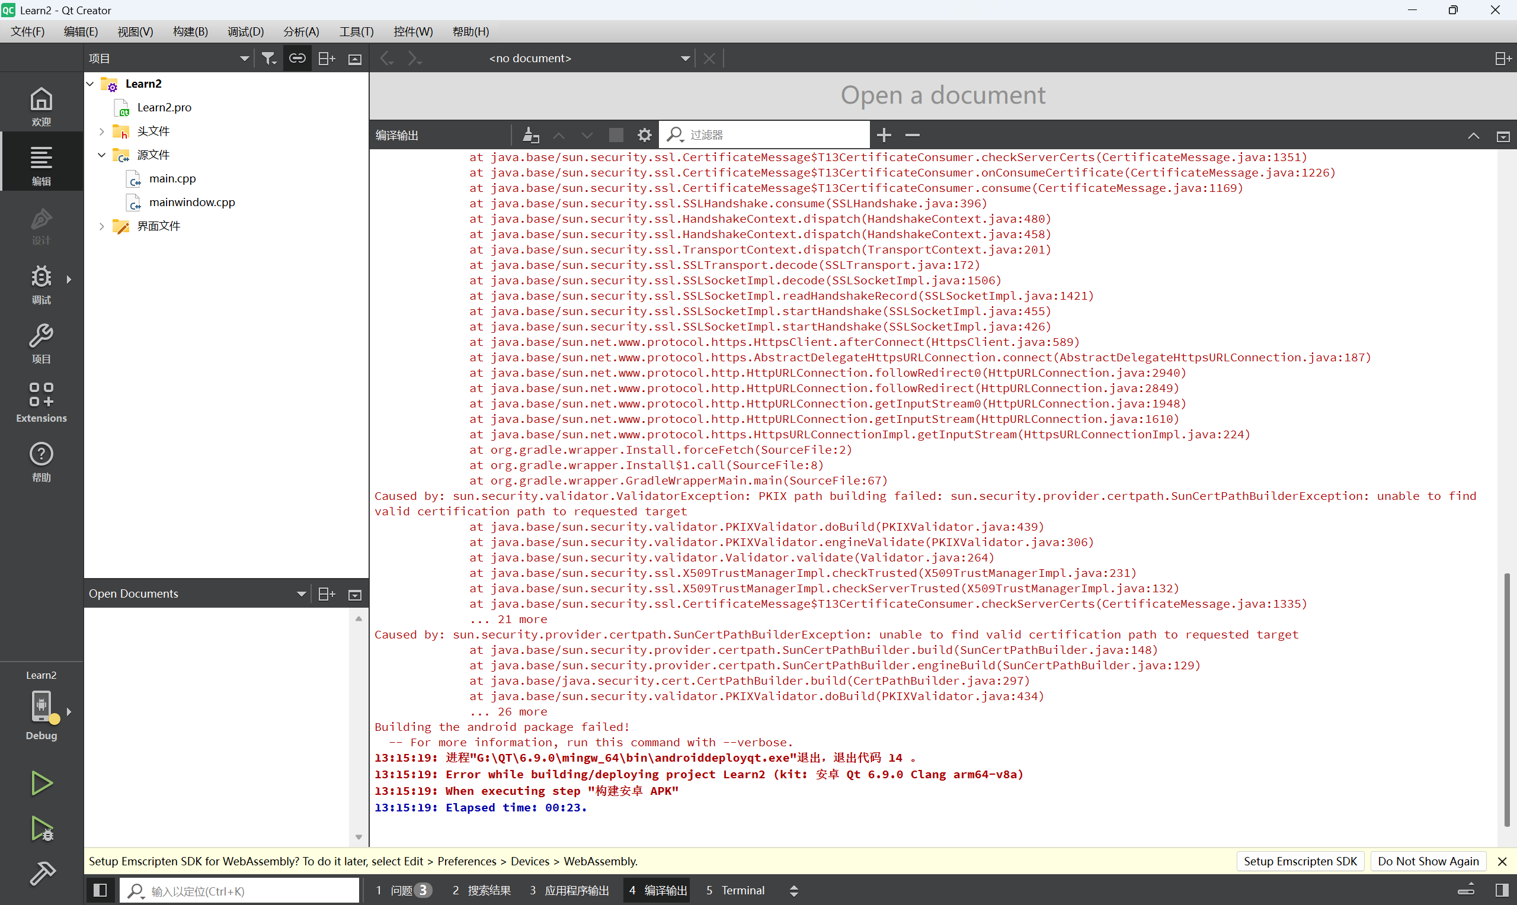Open the 编辑(E) menu
Screen dimensions: 1517x905
(x=81, y=32)
